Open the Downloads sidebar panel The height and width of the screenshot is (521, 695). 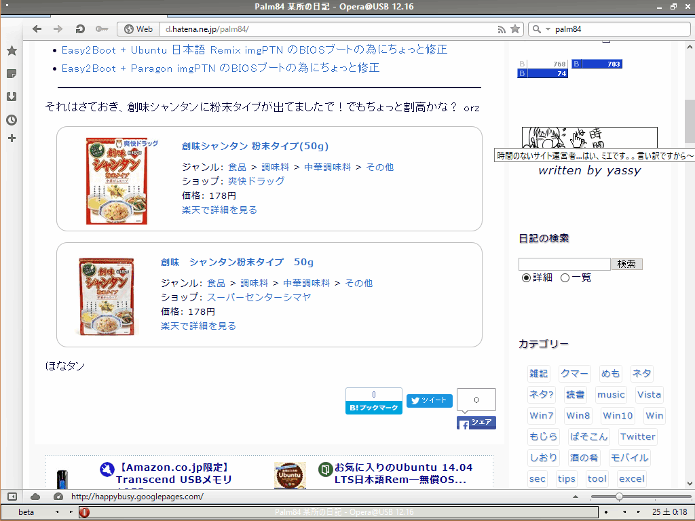[x=12, y=96]
